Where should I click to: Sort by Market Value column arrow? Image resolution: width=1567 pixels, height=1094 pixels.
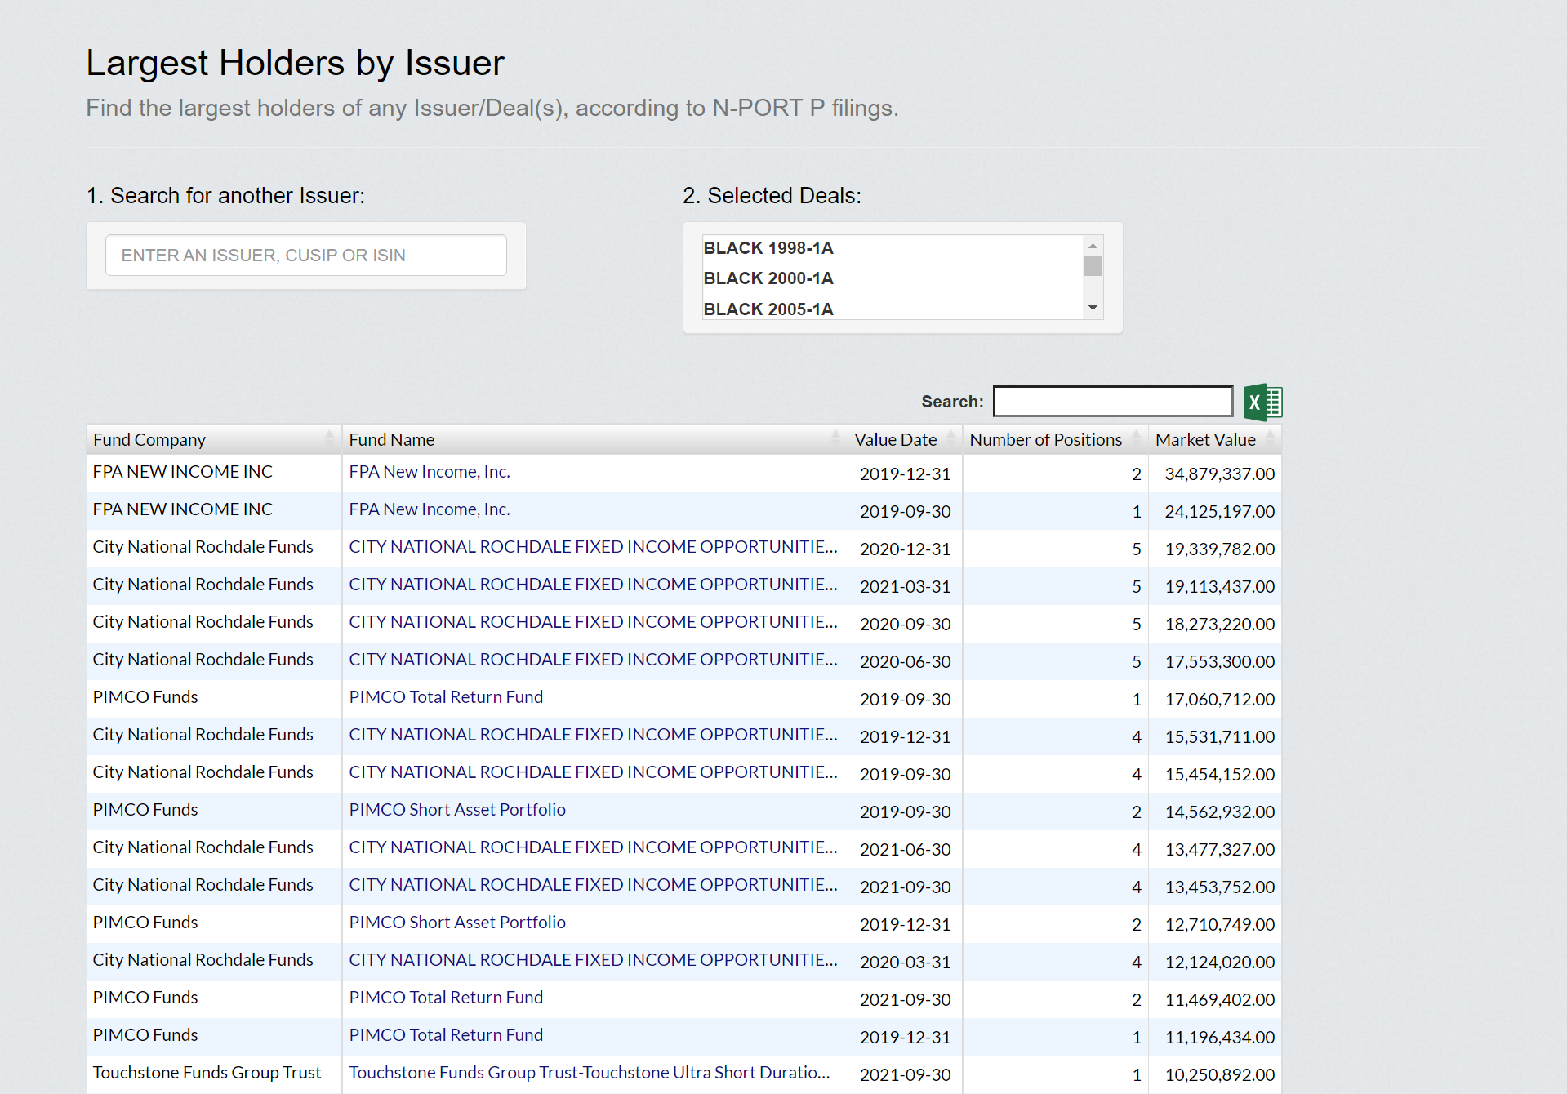1271,438
